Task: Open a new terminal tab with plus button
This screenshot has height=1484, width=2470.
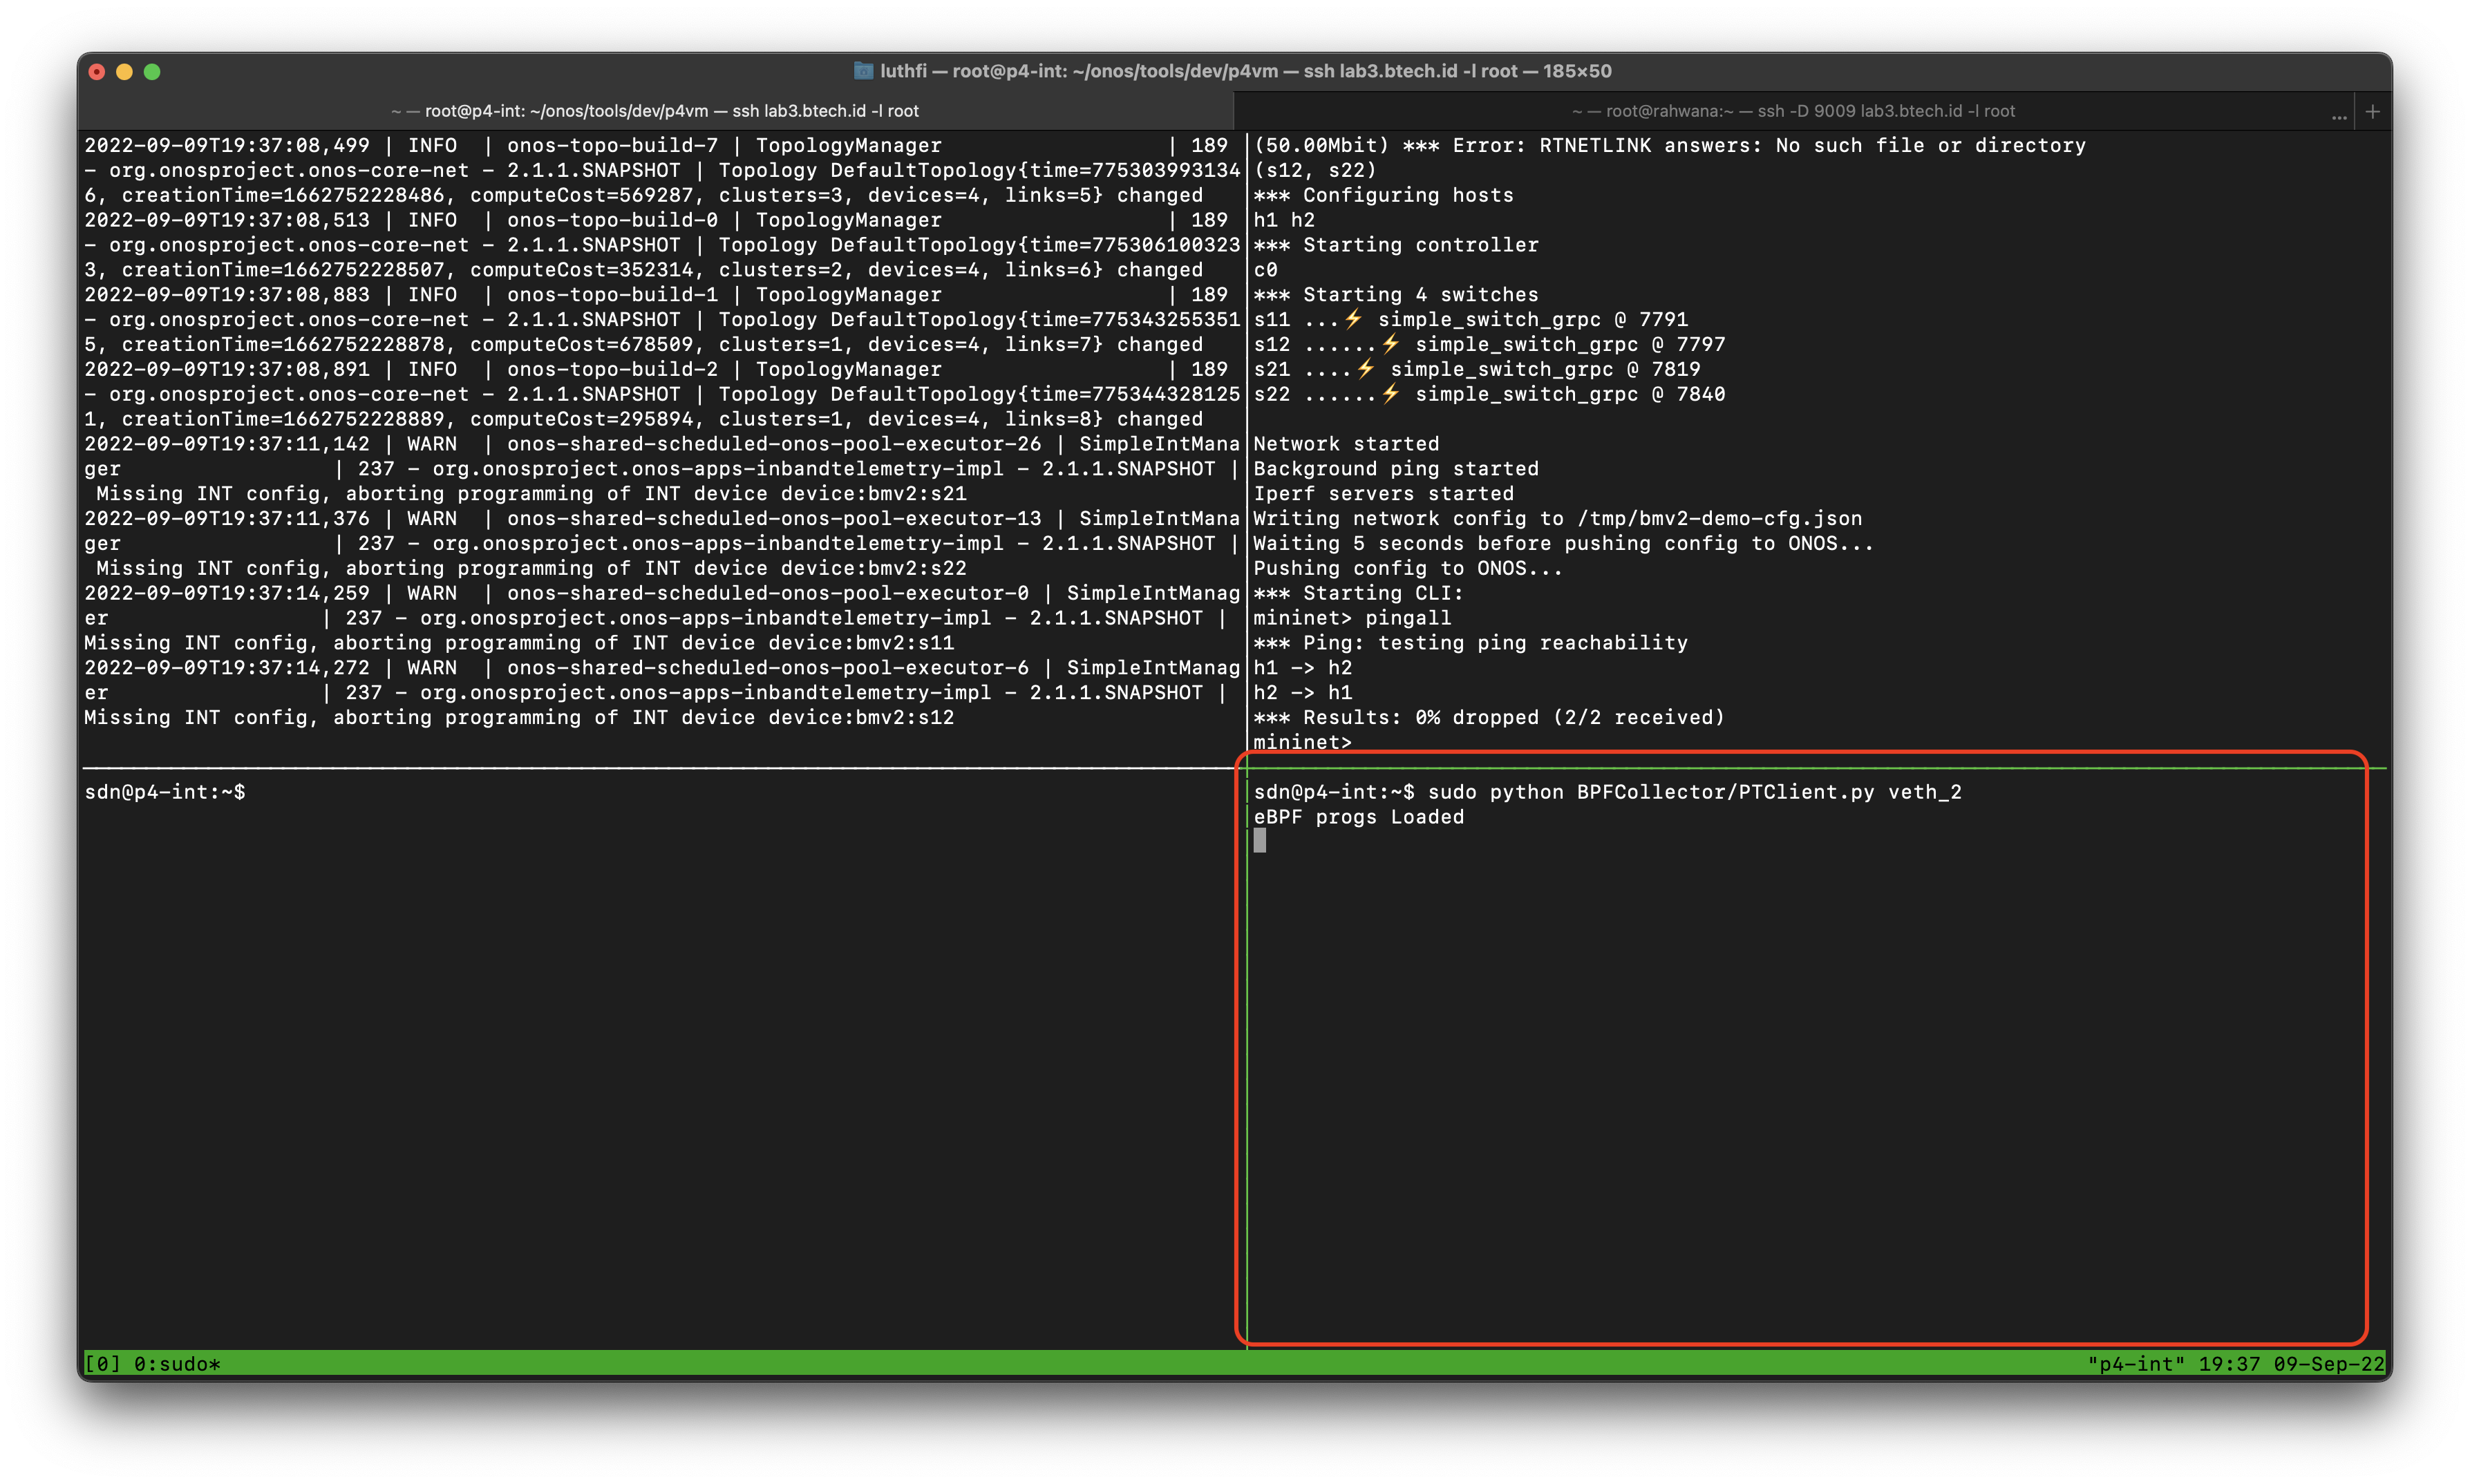Action: [2372, 111]
